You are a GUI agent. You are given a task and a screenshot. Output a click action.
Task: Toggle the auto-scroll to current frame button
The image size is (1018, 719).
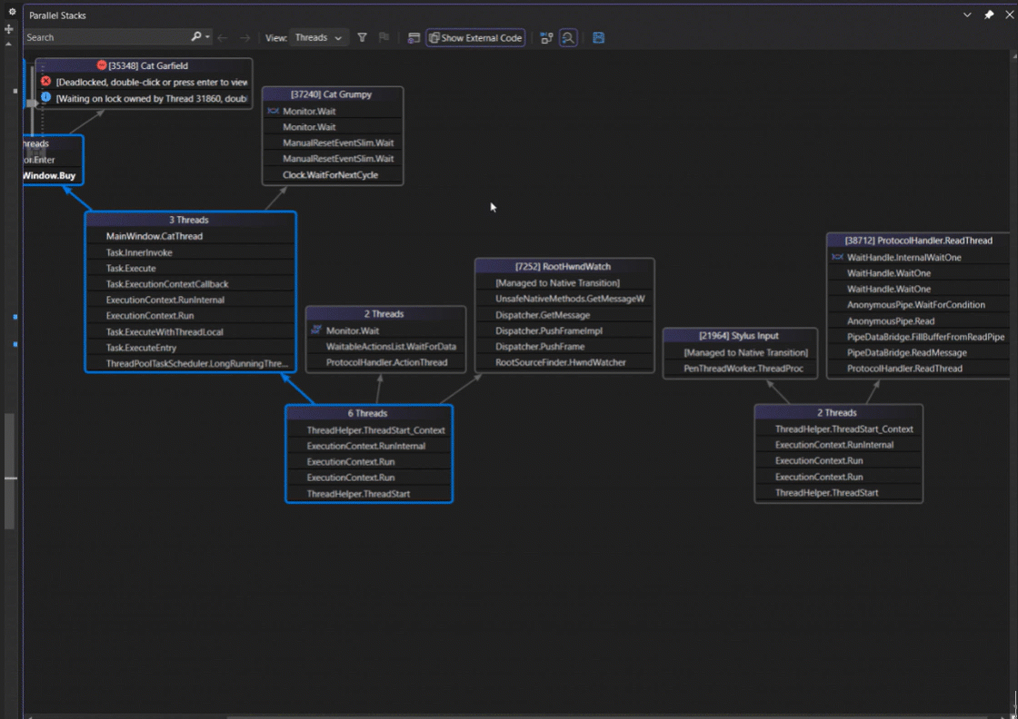point(546,37)
